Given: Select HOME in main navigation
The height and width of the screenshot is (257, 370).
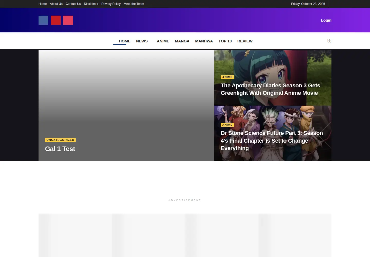Looking at the screenshot, I should point(125,41).
